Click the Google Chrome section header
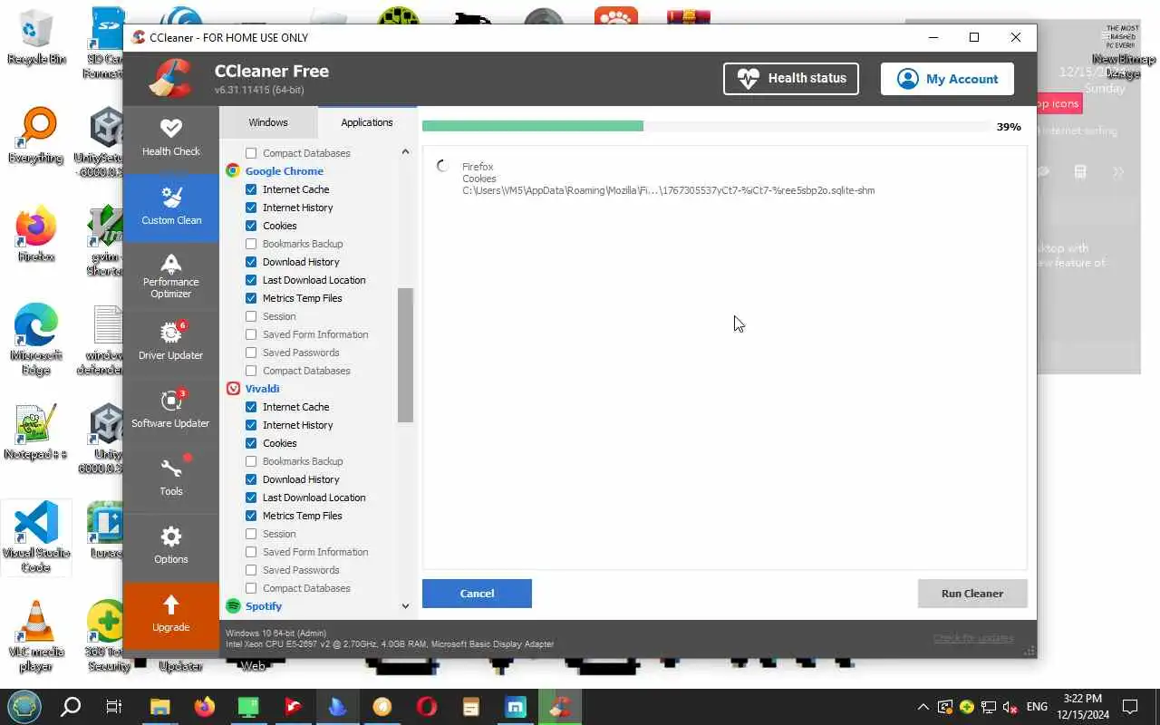This screenshot has width=1160, height=725. pyautogui.click(x=284, y=170)
